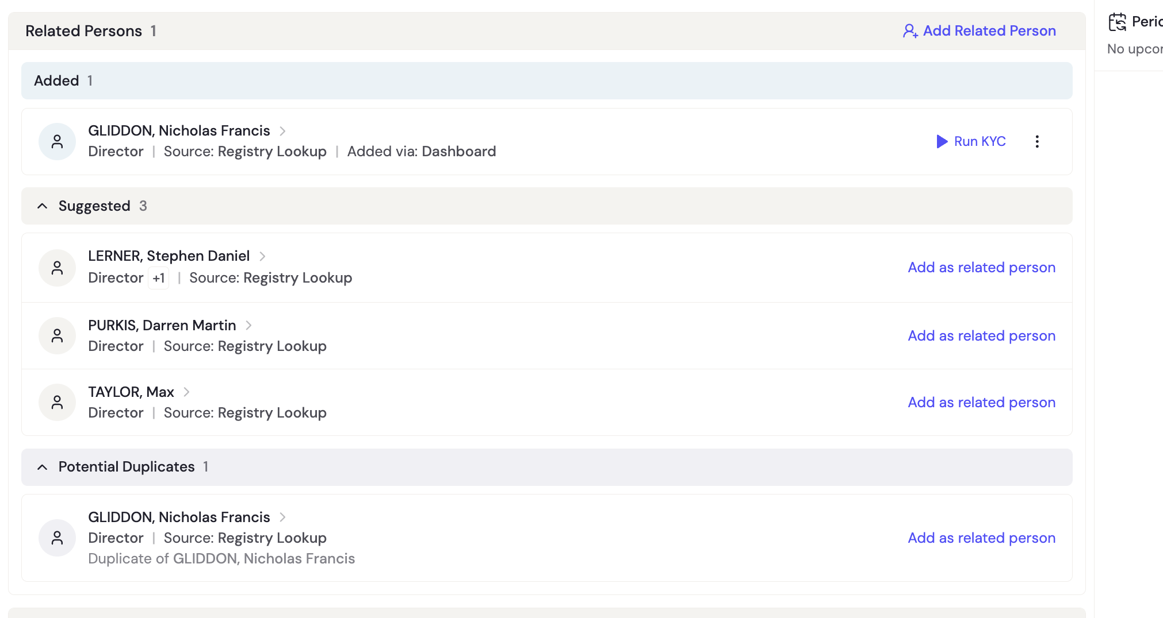Open details chevron next to TAYLOR, Max
The height and width of the screenshot is (618, 1163).
(186, 392)
